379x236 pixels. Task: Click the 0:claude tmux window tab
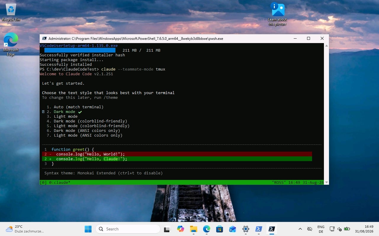pos(60,183)
